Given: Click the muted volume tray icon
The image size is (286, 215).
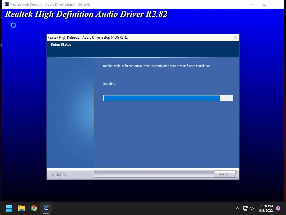Looking at the screenshot, I should pos(252,208).
